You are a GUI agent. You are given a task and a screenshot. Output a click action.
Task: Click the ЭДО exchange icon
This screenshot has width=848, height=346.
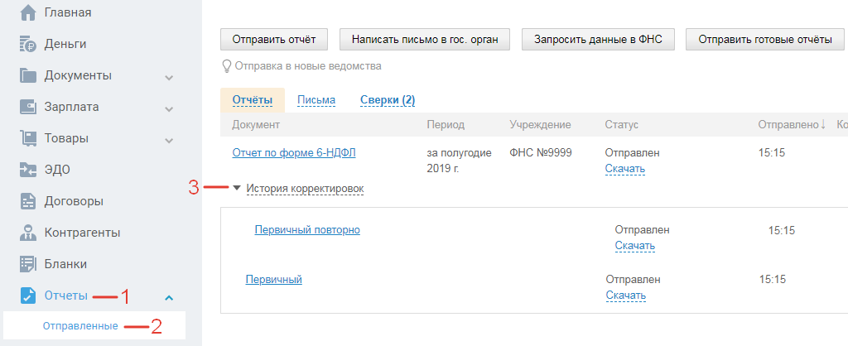(x=27, y=170)
